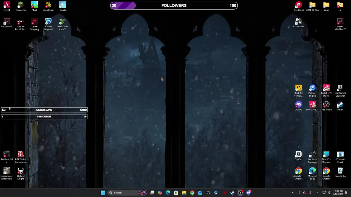Screen dimensions: 351x197
Task: Click the microphone tray icon
Action: click(x=310, y=193)
